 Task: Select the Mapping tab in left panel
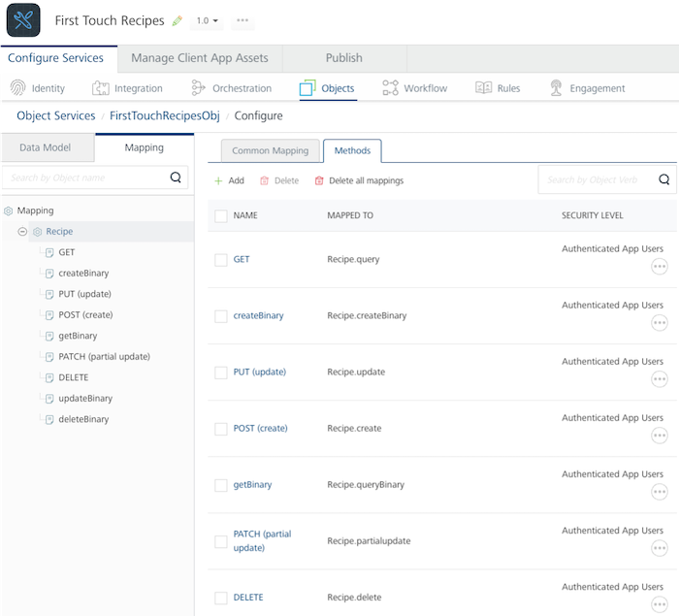tap(145, 147)
